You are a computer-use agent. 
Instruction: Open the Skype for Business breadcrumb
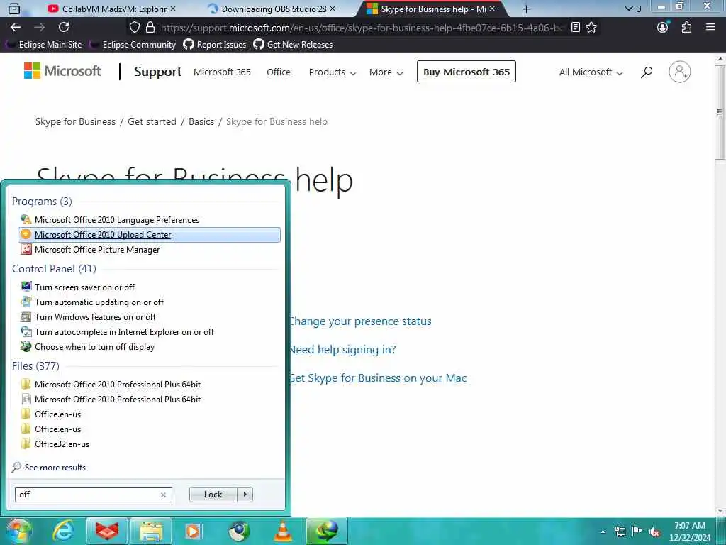(75, 121)
